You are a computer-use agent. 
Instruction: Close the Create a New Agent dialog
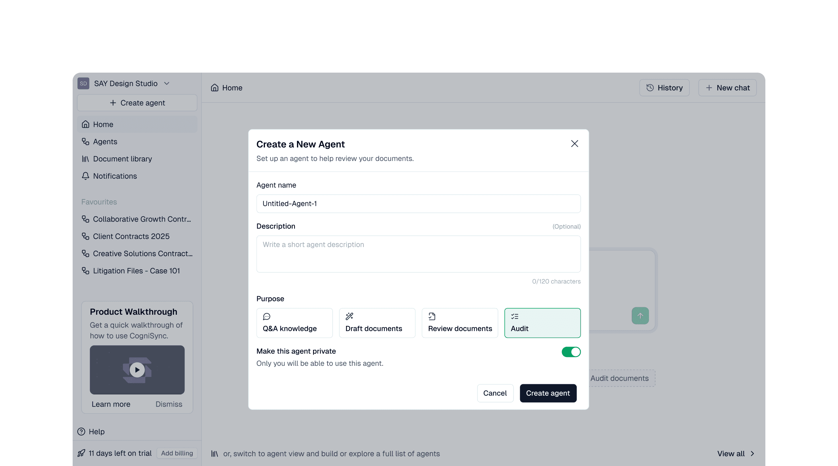tap(574, 144)
